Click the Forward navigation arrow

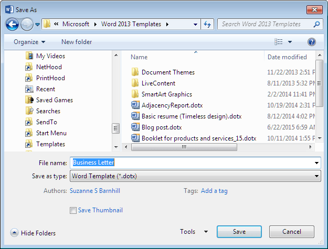27,24
